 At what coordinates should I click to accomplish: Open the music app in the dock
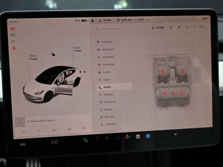click(x=97, y=139)
